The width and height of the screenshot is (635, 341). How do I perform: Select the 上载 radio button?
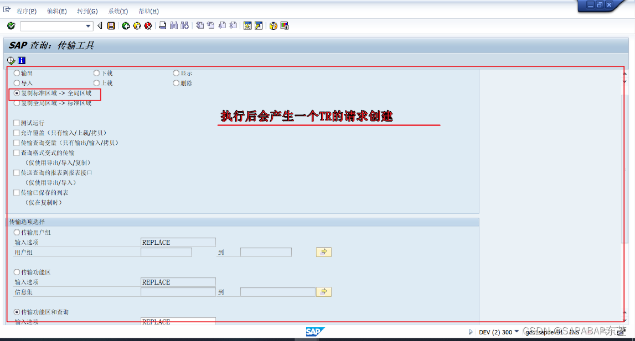(96, 83)
